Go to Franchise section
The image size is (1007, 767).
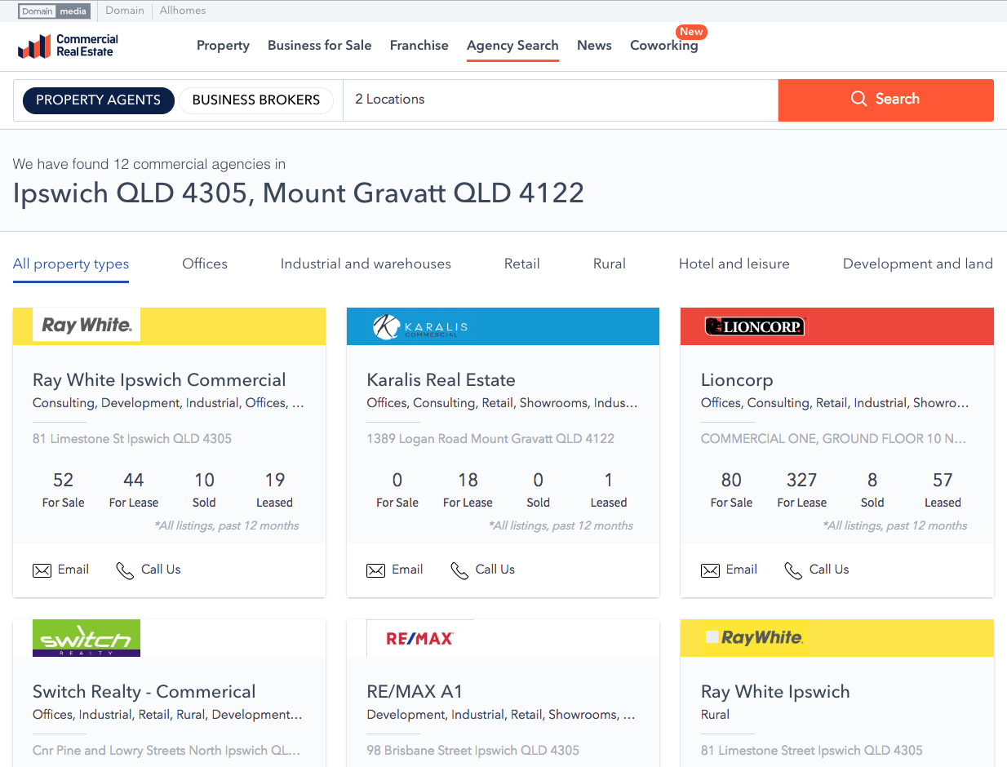pos(419,46)
